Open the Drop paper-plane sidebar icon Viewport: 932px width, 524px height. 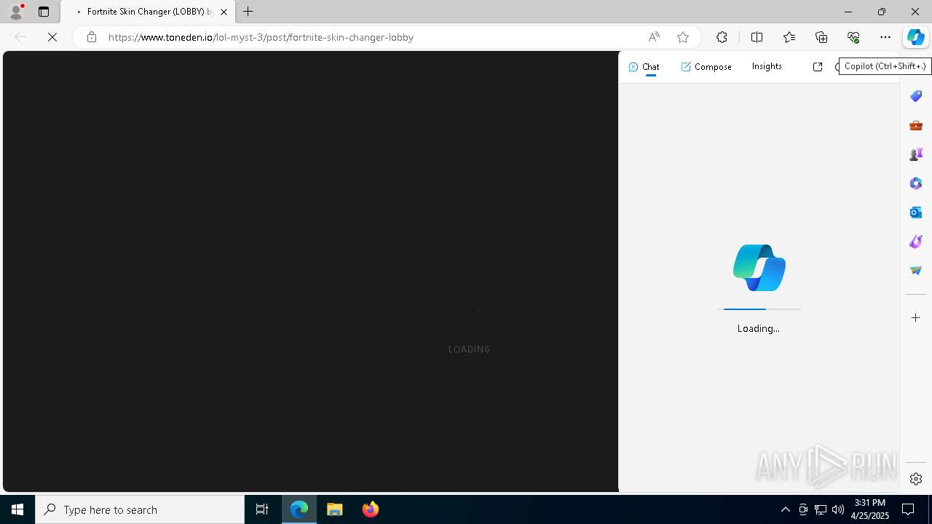(916, 271)
